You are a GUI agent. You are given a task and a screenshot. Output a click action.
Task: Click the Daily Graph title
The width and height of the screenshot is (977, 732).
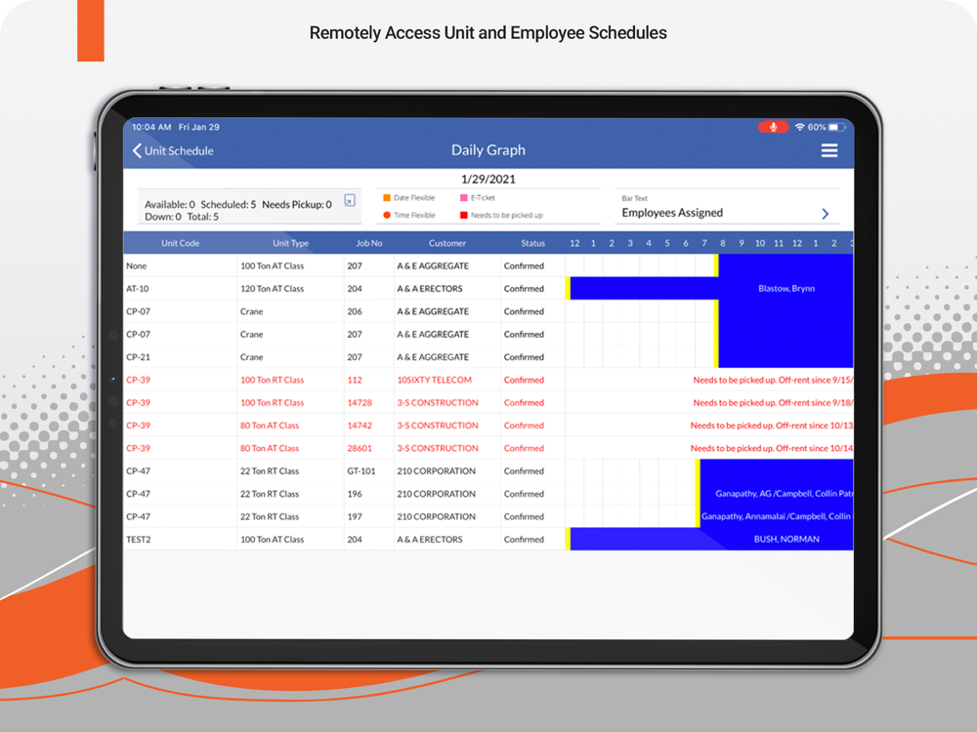click(x=488, y=150)
